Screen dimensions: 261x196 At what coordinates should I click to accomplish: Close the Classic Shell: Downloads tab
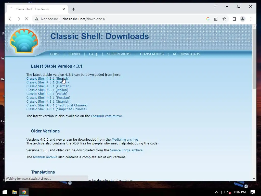(x=63, y=9)
